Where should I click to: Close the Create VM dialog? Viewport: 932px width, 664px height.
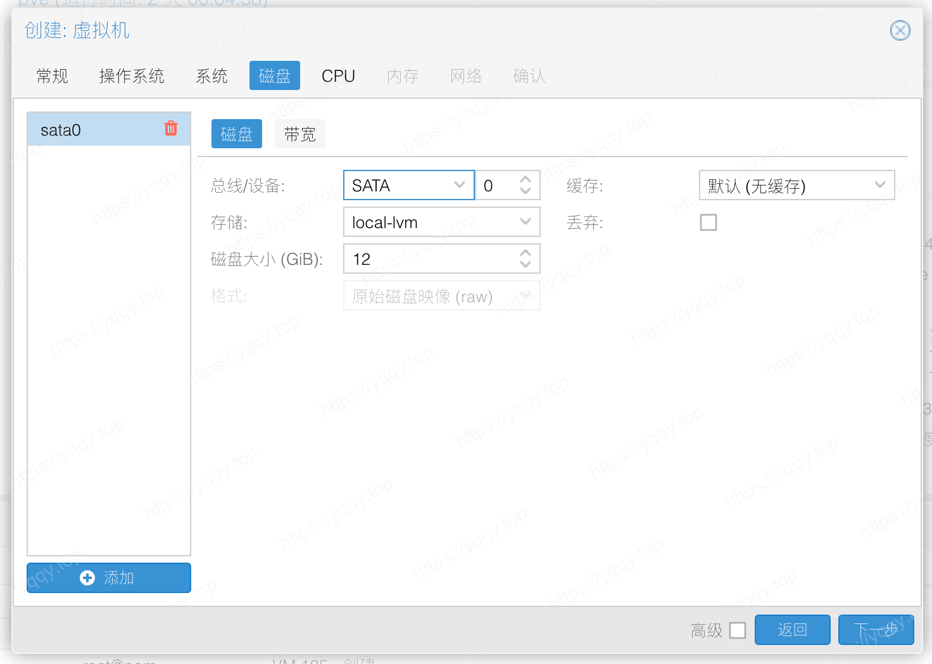[900, 30]
